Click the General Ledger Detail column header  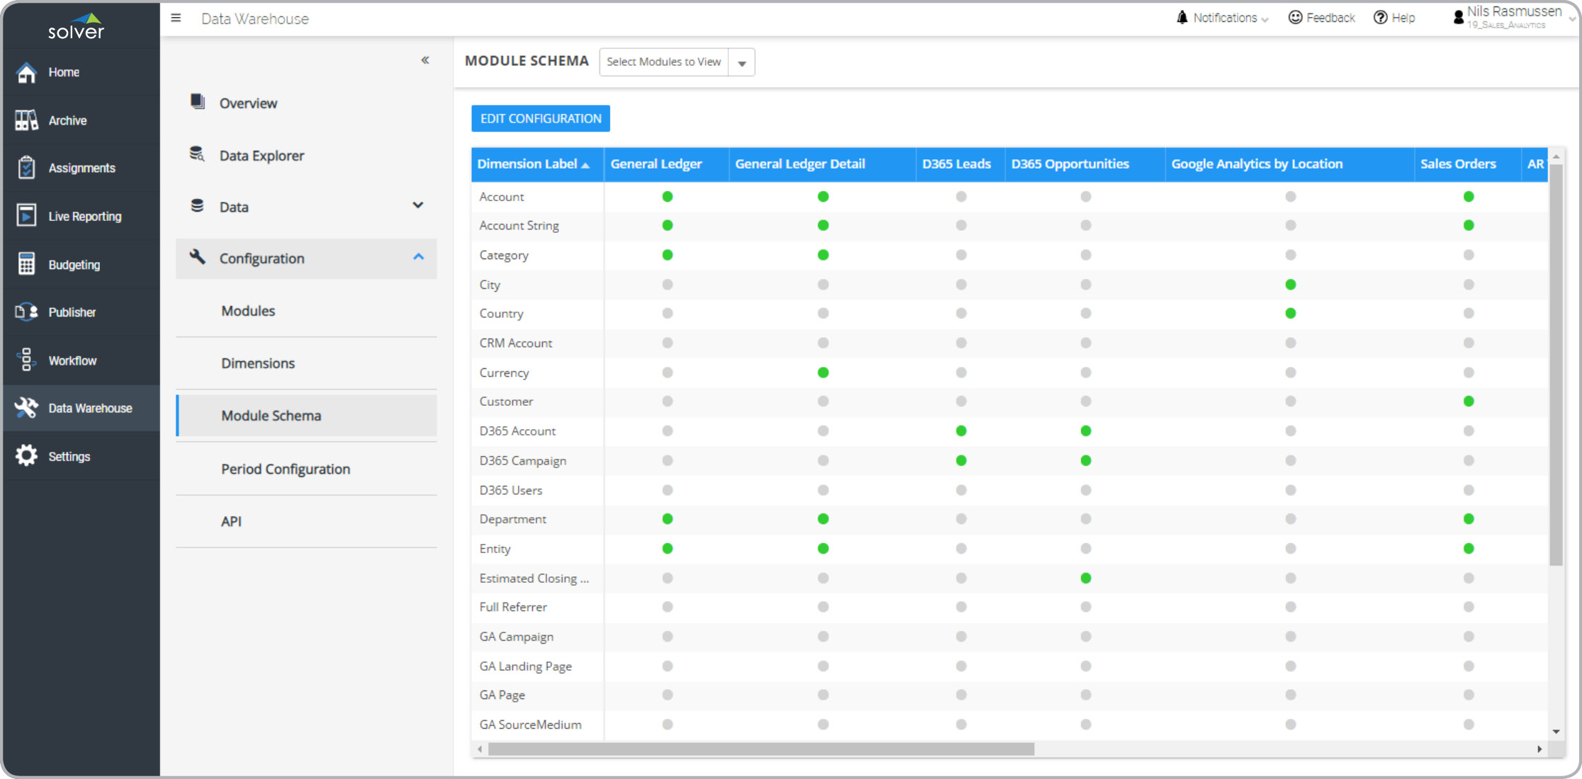(x=823, y=164)
